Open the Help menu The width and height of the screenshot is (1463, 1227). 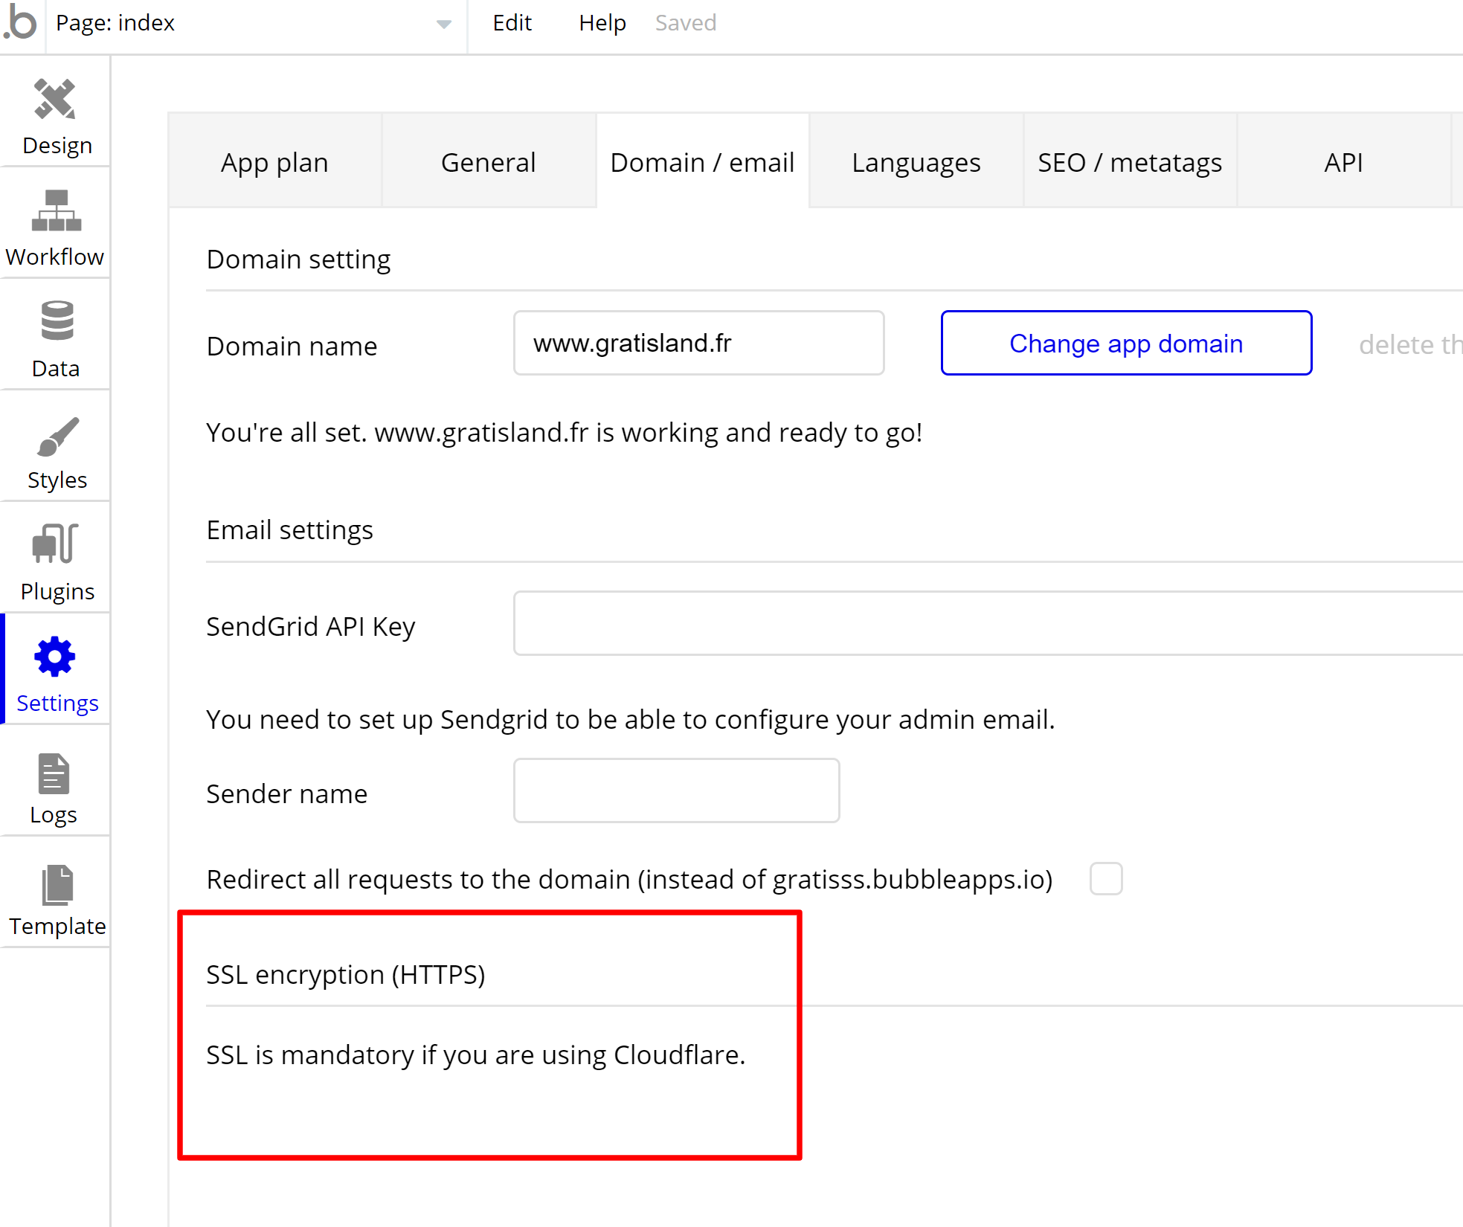(602, 23)
